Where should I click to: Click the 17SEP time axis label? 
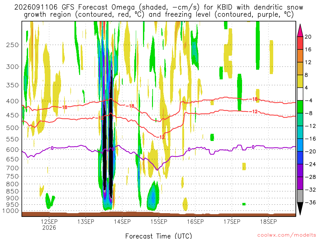[232, 222]
